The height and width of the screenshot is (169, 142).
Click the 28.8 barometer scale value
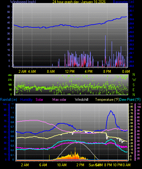pos(131,66)
